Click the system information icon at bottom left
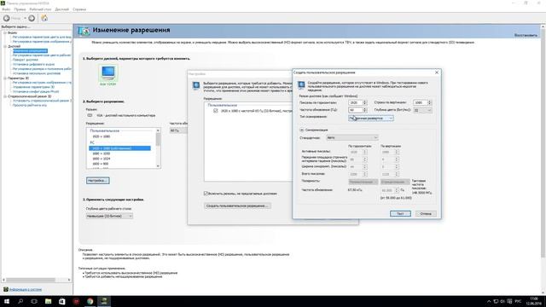The width and height of the screenshot is (546, 307). point(6,289)
